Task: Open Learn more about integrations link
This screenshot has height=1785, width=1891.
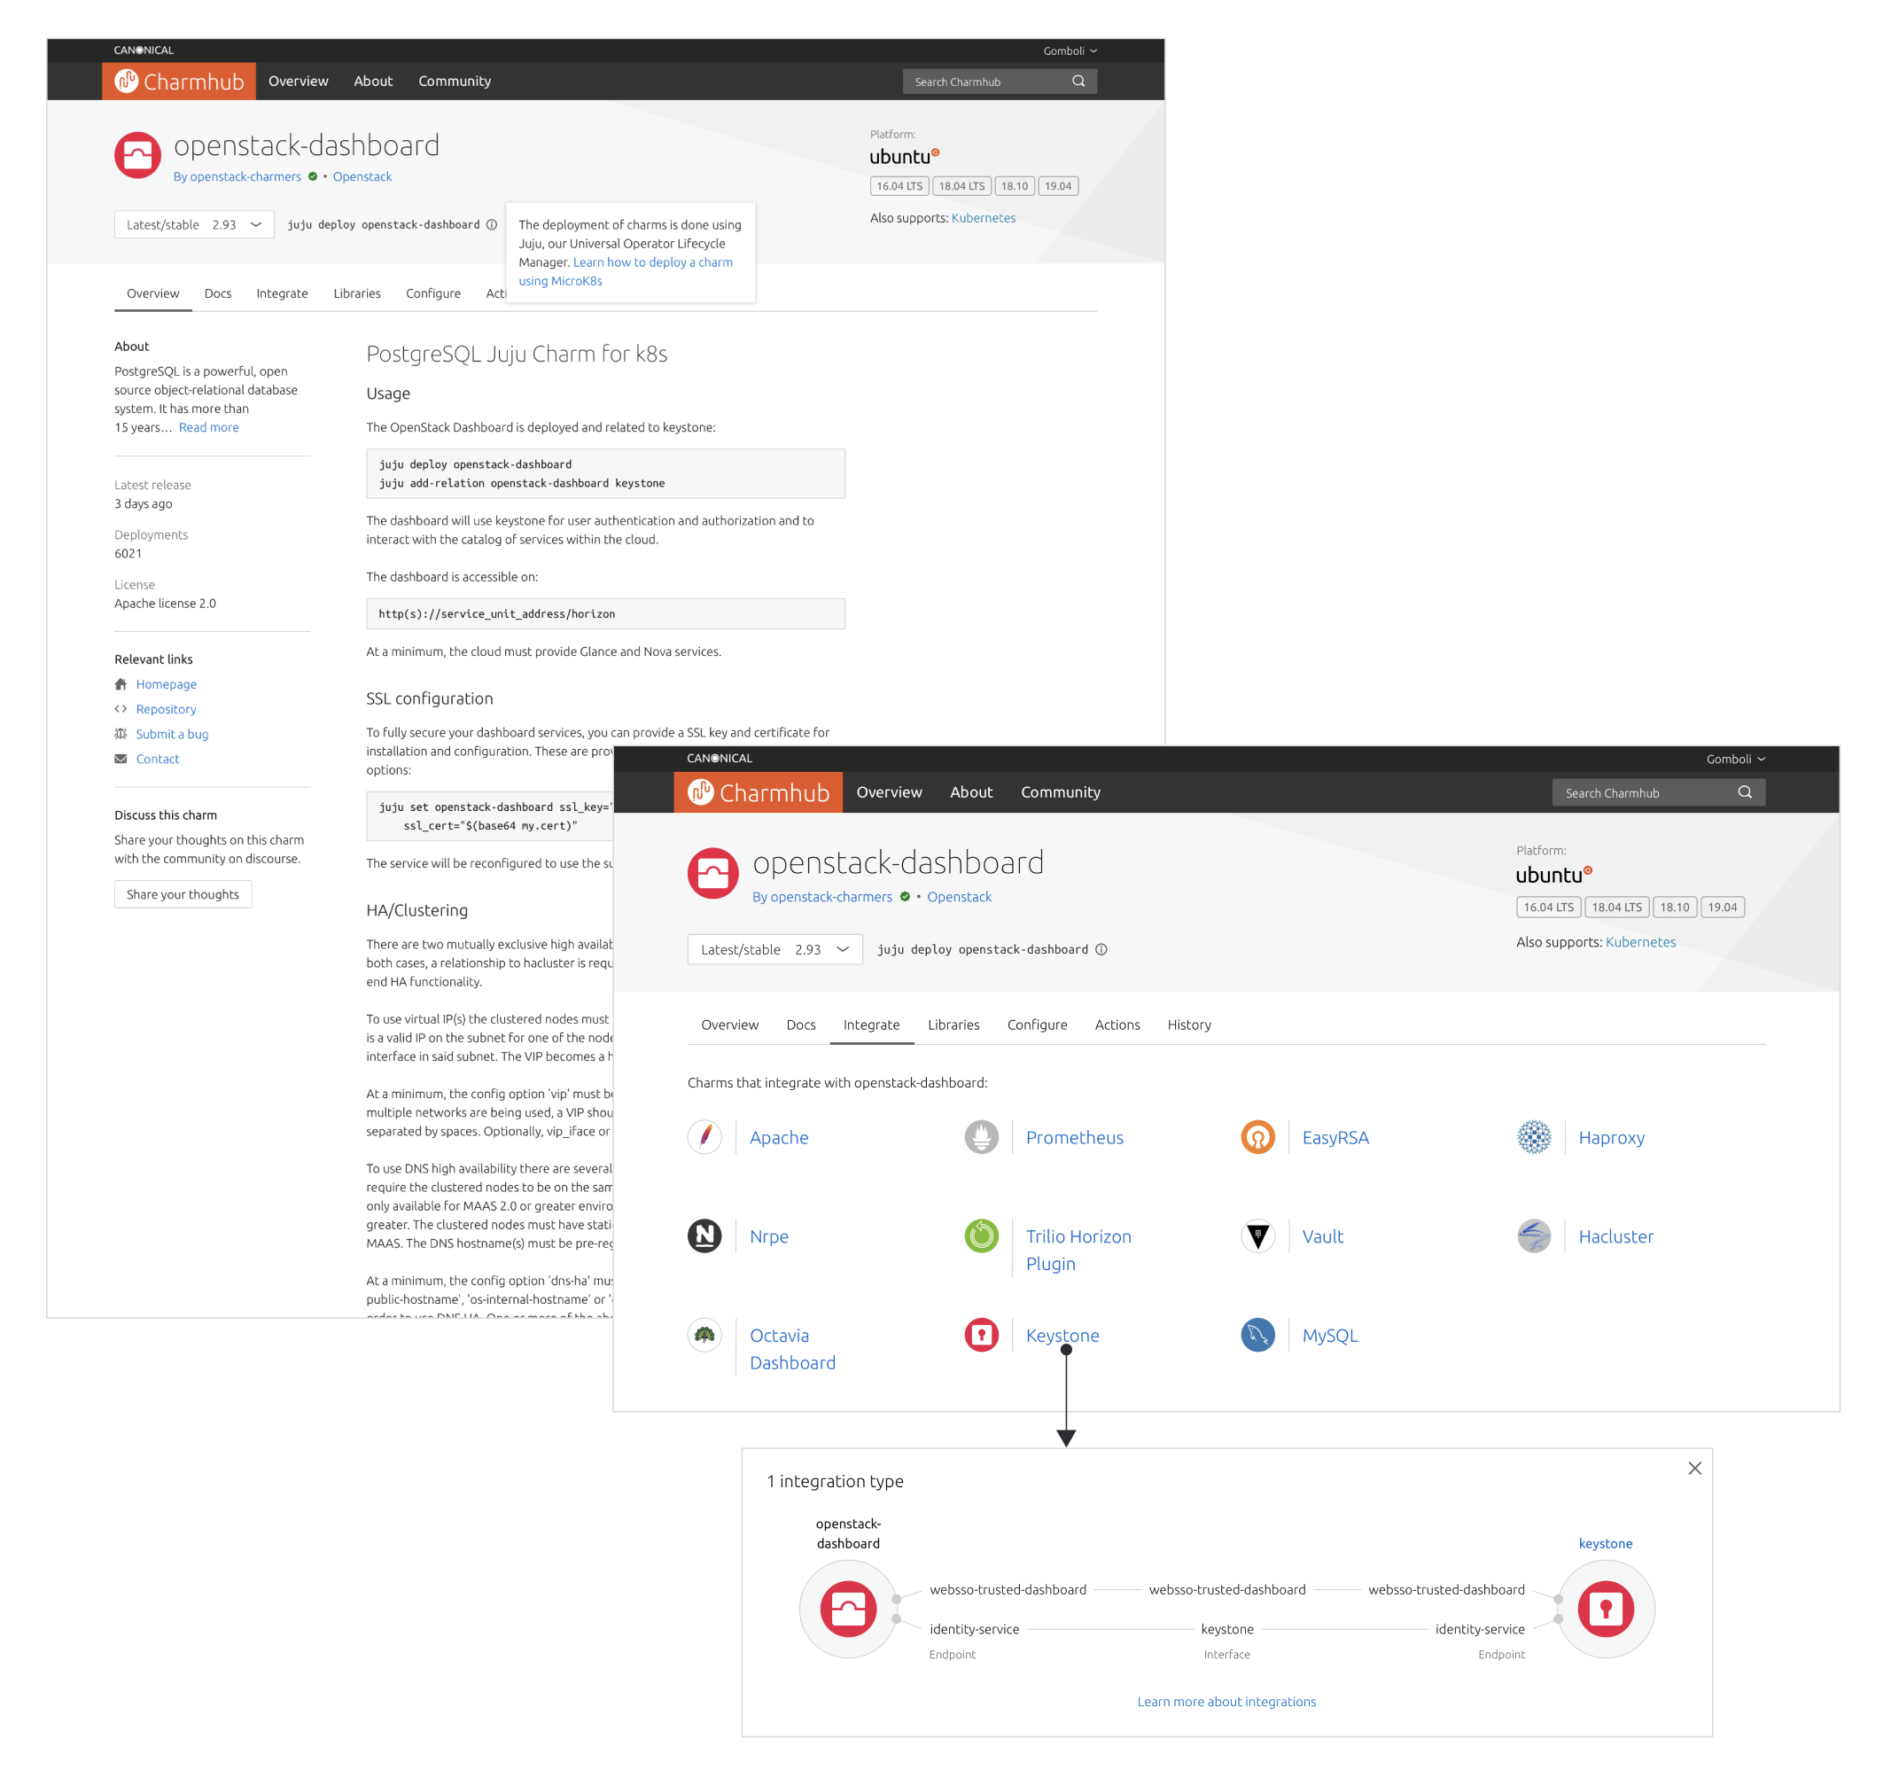Action: [1226, 1702]
